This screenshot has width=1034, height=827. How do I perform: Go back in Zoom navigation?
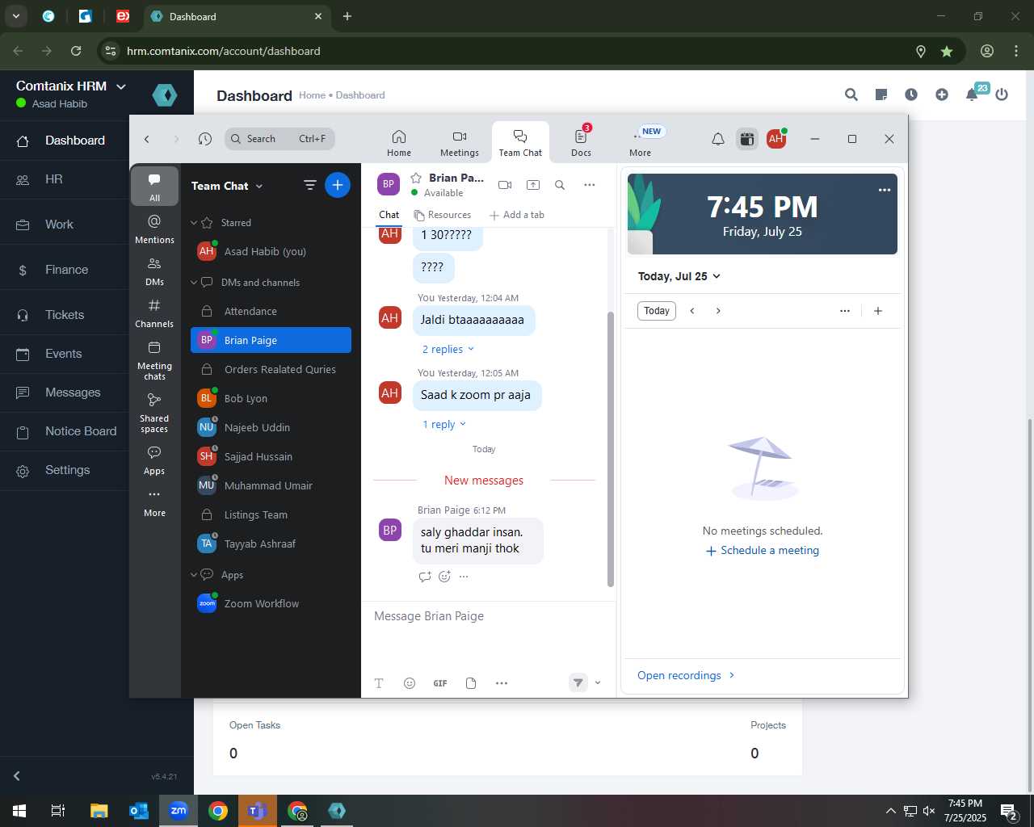coord(147,139)
